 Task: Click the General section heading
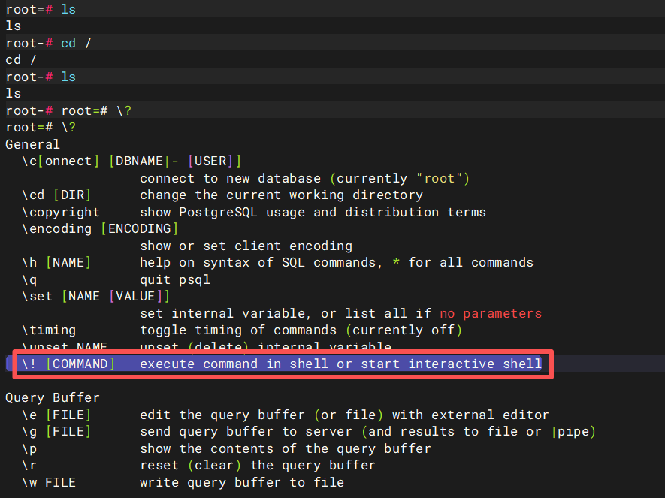pyautogui.click(x=32, y=144)
